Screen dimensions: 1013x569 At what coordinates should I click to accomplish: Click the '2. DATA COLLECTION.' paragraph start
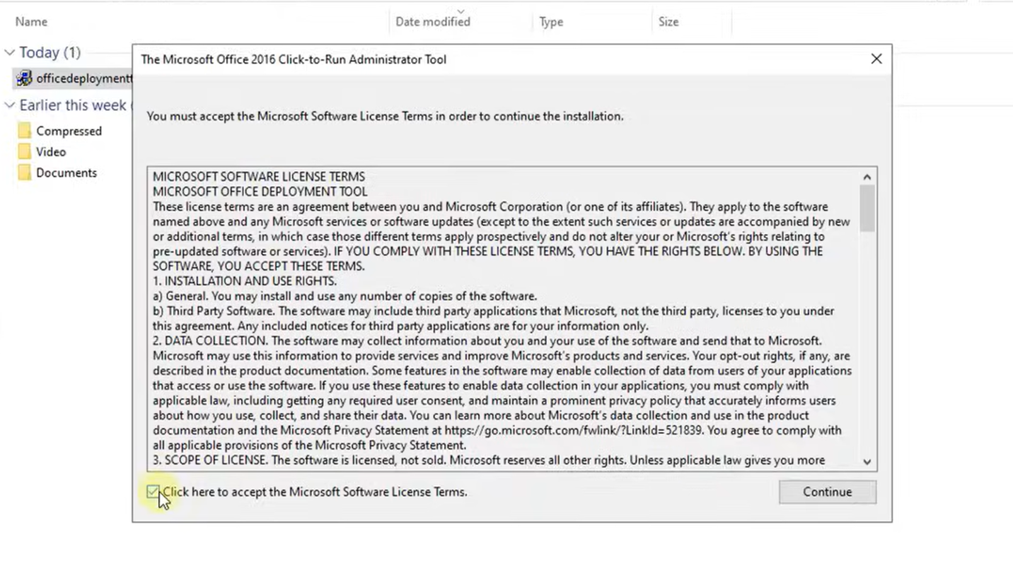tap(211, 341)
